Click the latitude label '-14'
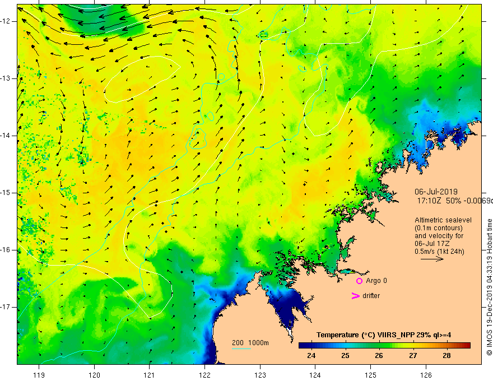The image size is (493, 381). point(6,136)
